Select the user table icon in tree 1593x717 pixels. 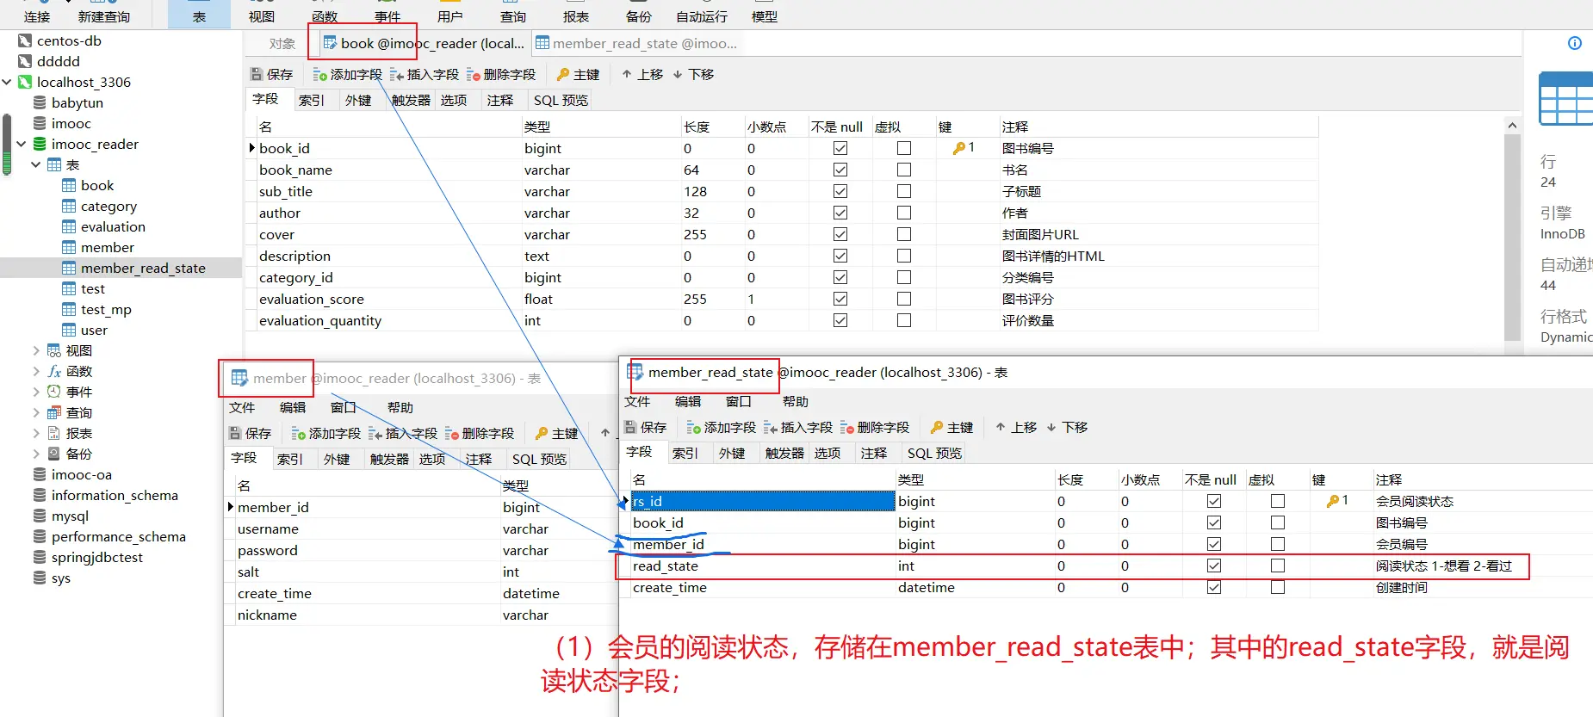click(x=69, y=330)
